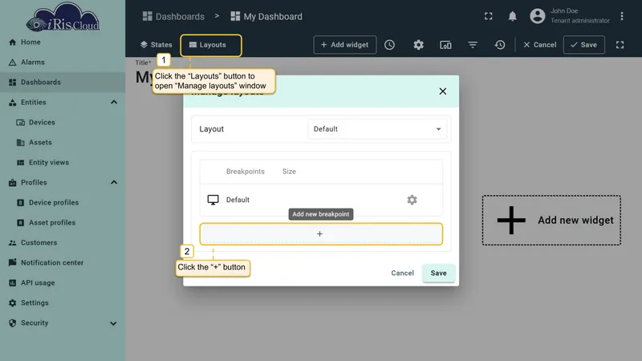Collapse the Profiles section chevron

point(114,183)
